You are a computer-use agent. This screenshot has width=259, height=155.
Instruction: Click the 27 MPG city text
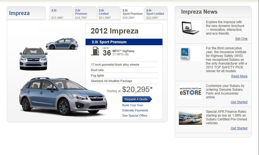click(121, 54)
